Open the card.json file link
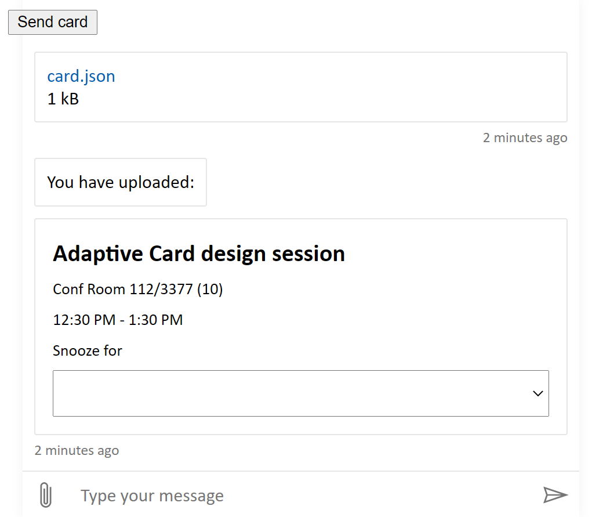This screenshot has height=517, width=592. point(81,76)
